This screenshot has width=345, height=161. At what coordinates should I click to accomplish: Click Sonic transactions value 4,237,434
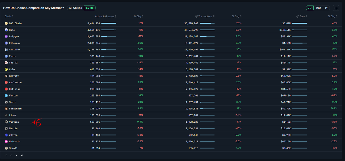point(192,102)
